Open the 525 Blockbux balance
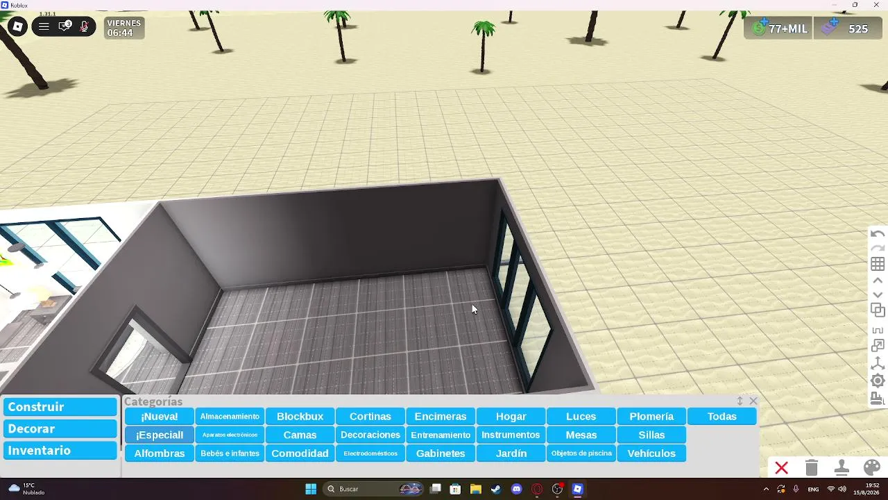 pos(848,28)
